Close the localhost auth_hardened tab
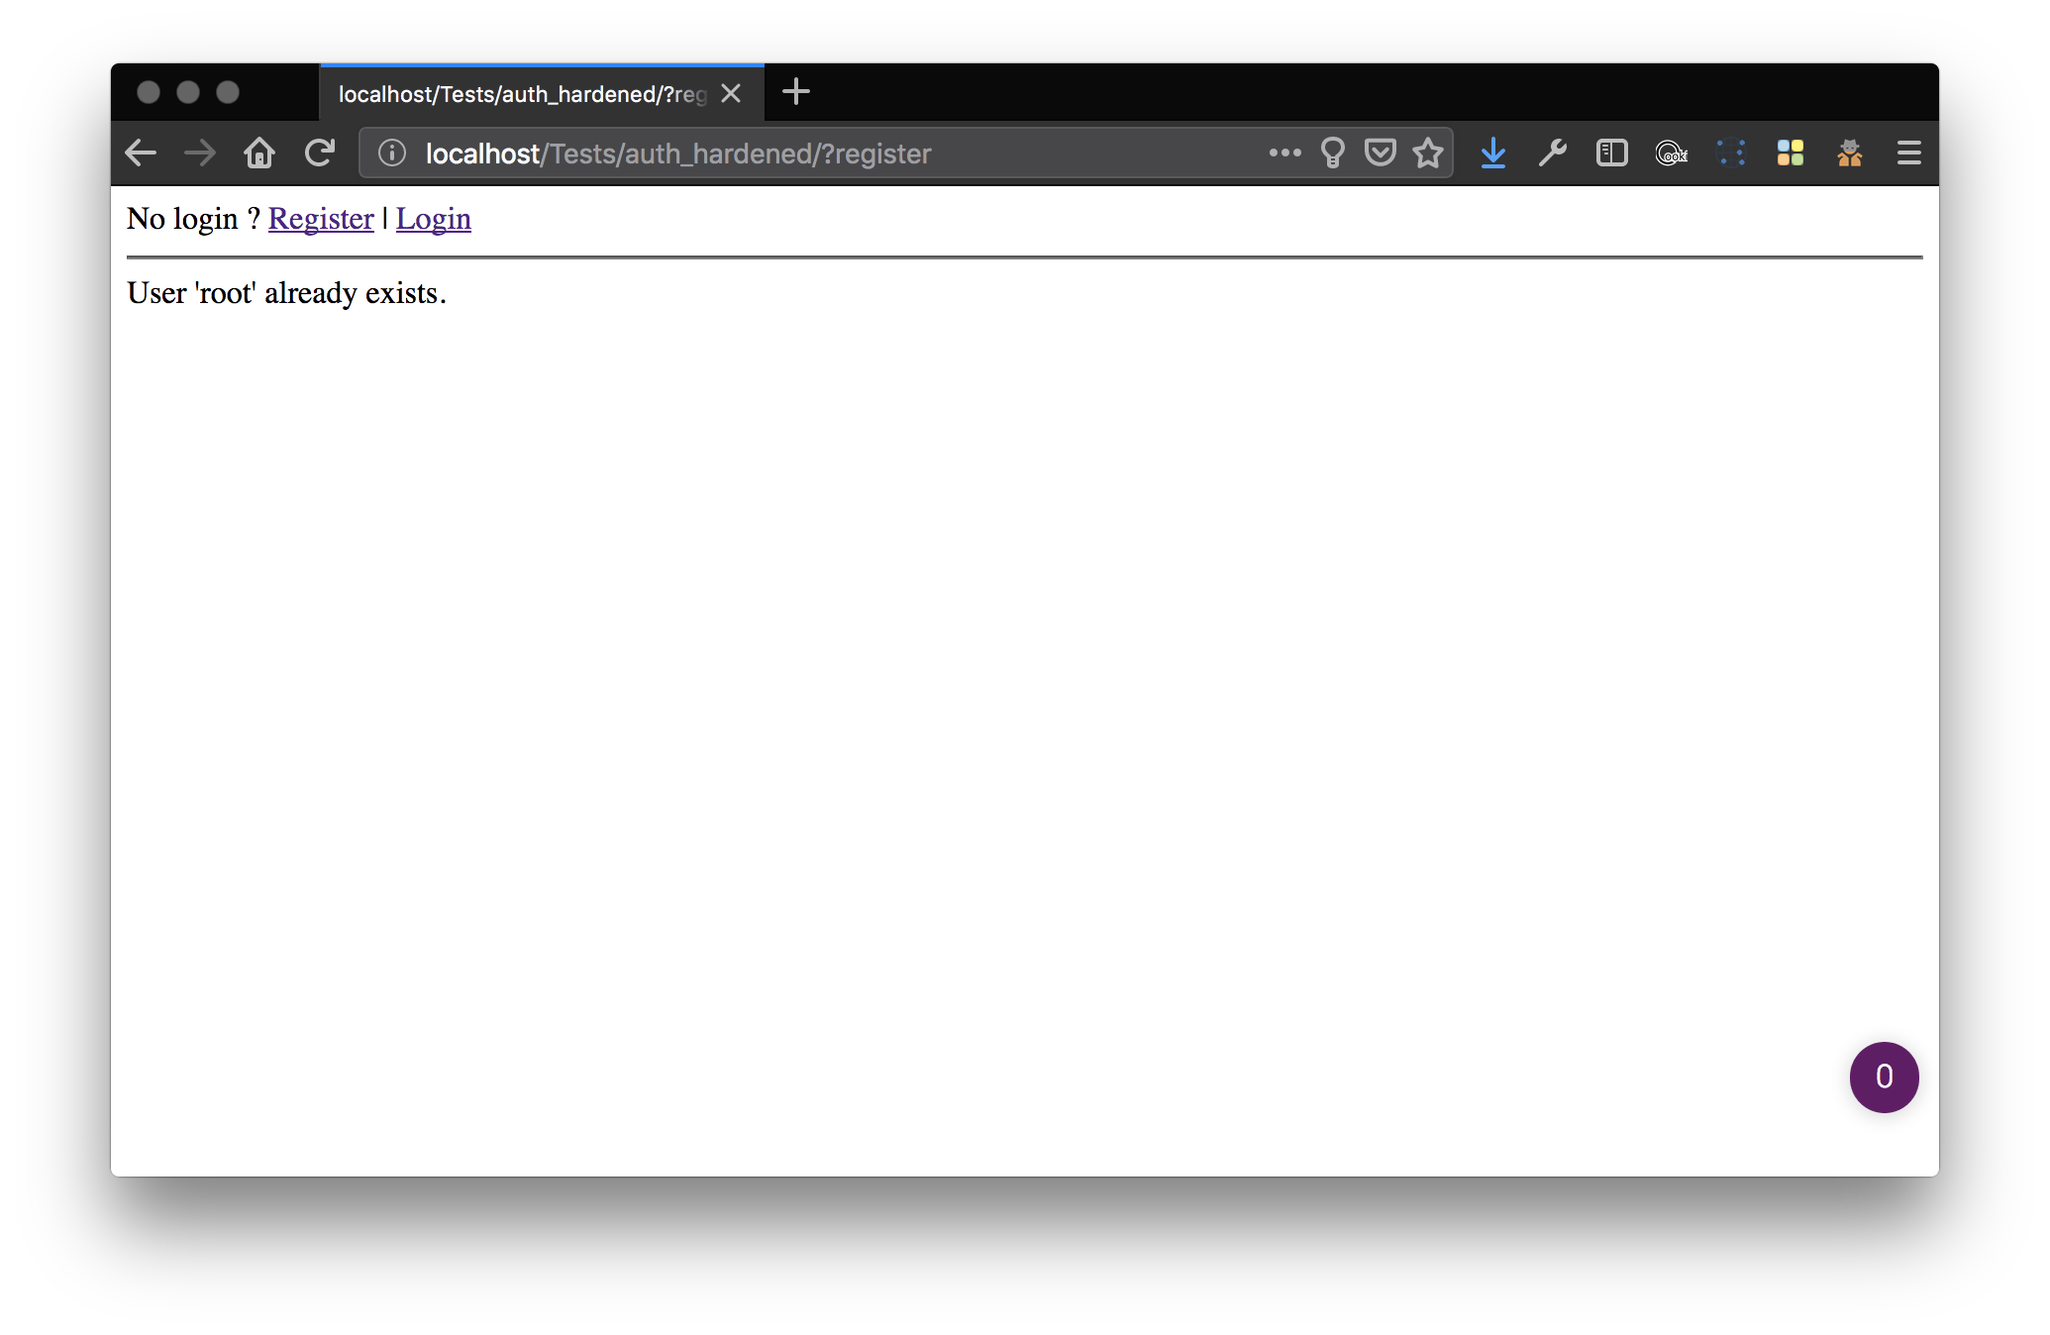 pyautogui.click(x=731, y=93)
